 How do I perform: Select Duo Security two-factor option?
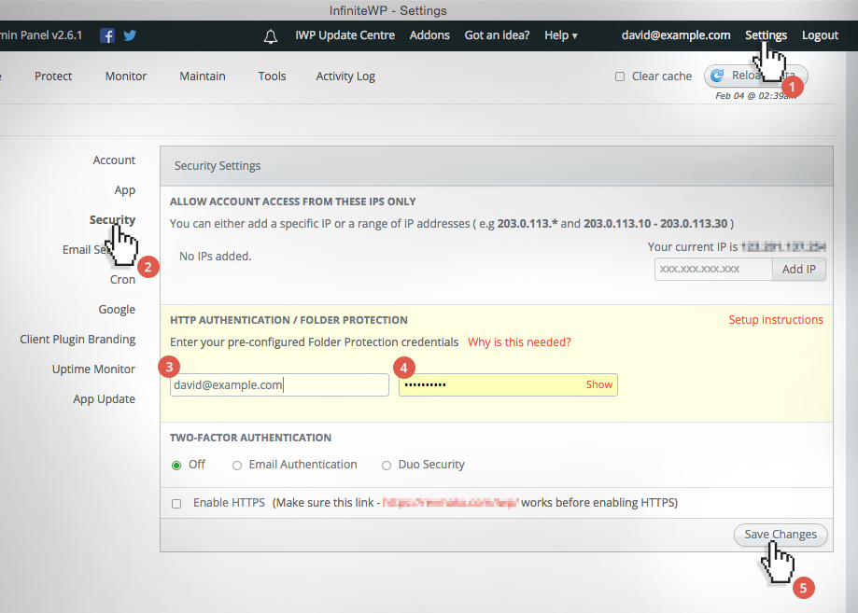386,465
